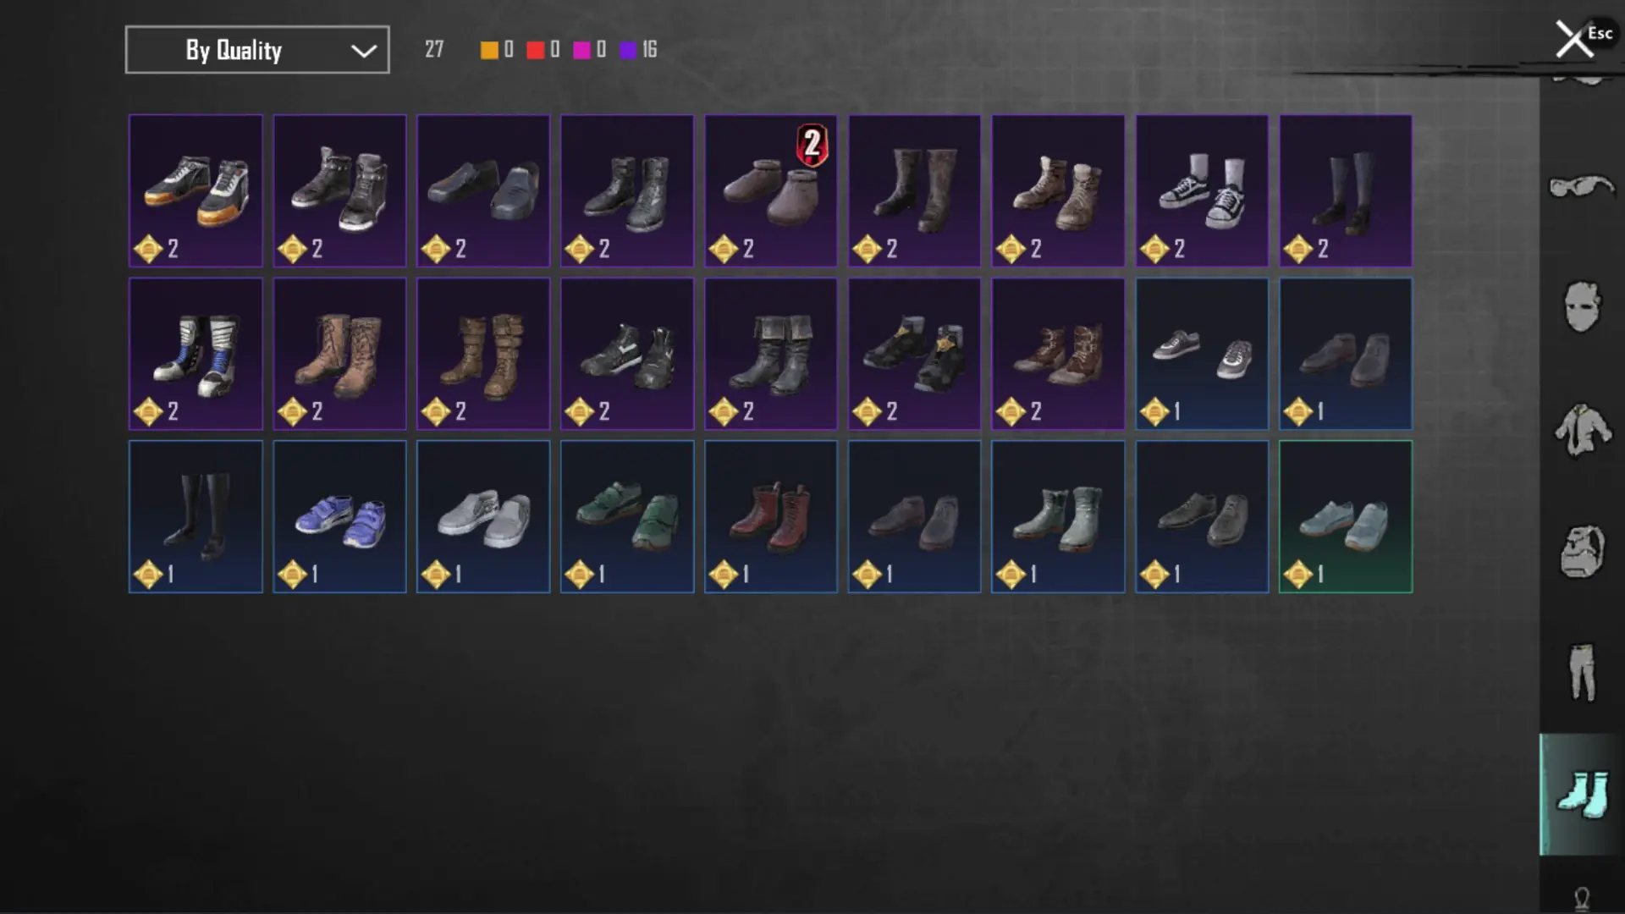This screenshot has width=1625, height=914.
Task: Select the green-bordered light blue shoes
Action: tap(1346, 516)
